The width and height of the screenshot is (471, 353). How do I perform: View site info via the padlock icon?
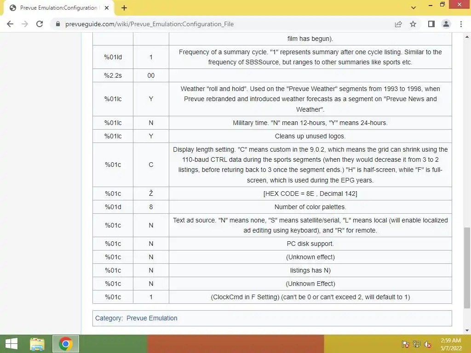58,24
